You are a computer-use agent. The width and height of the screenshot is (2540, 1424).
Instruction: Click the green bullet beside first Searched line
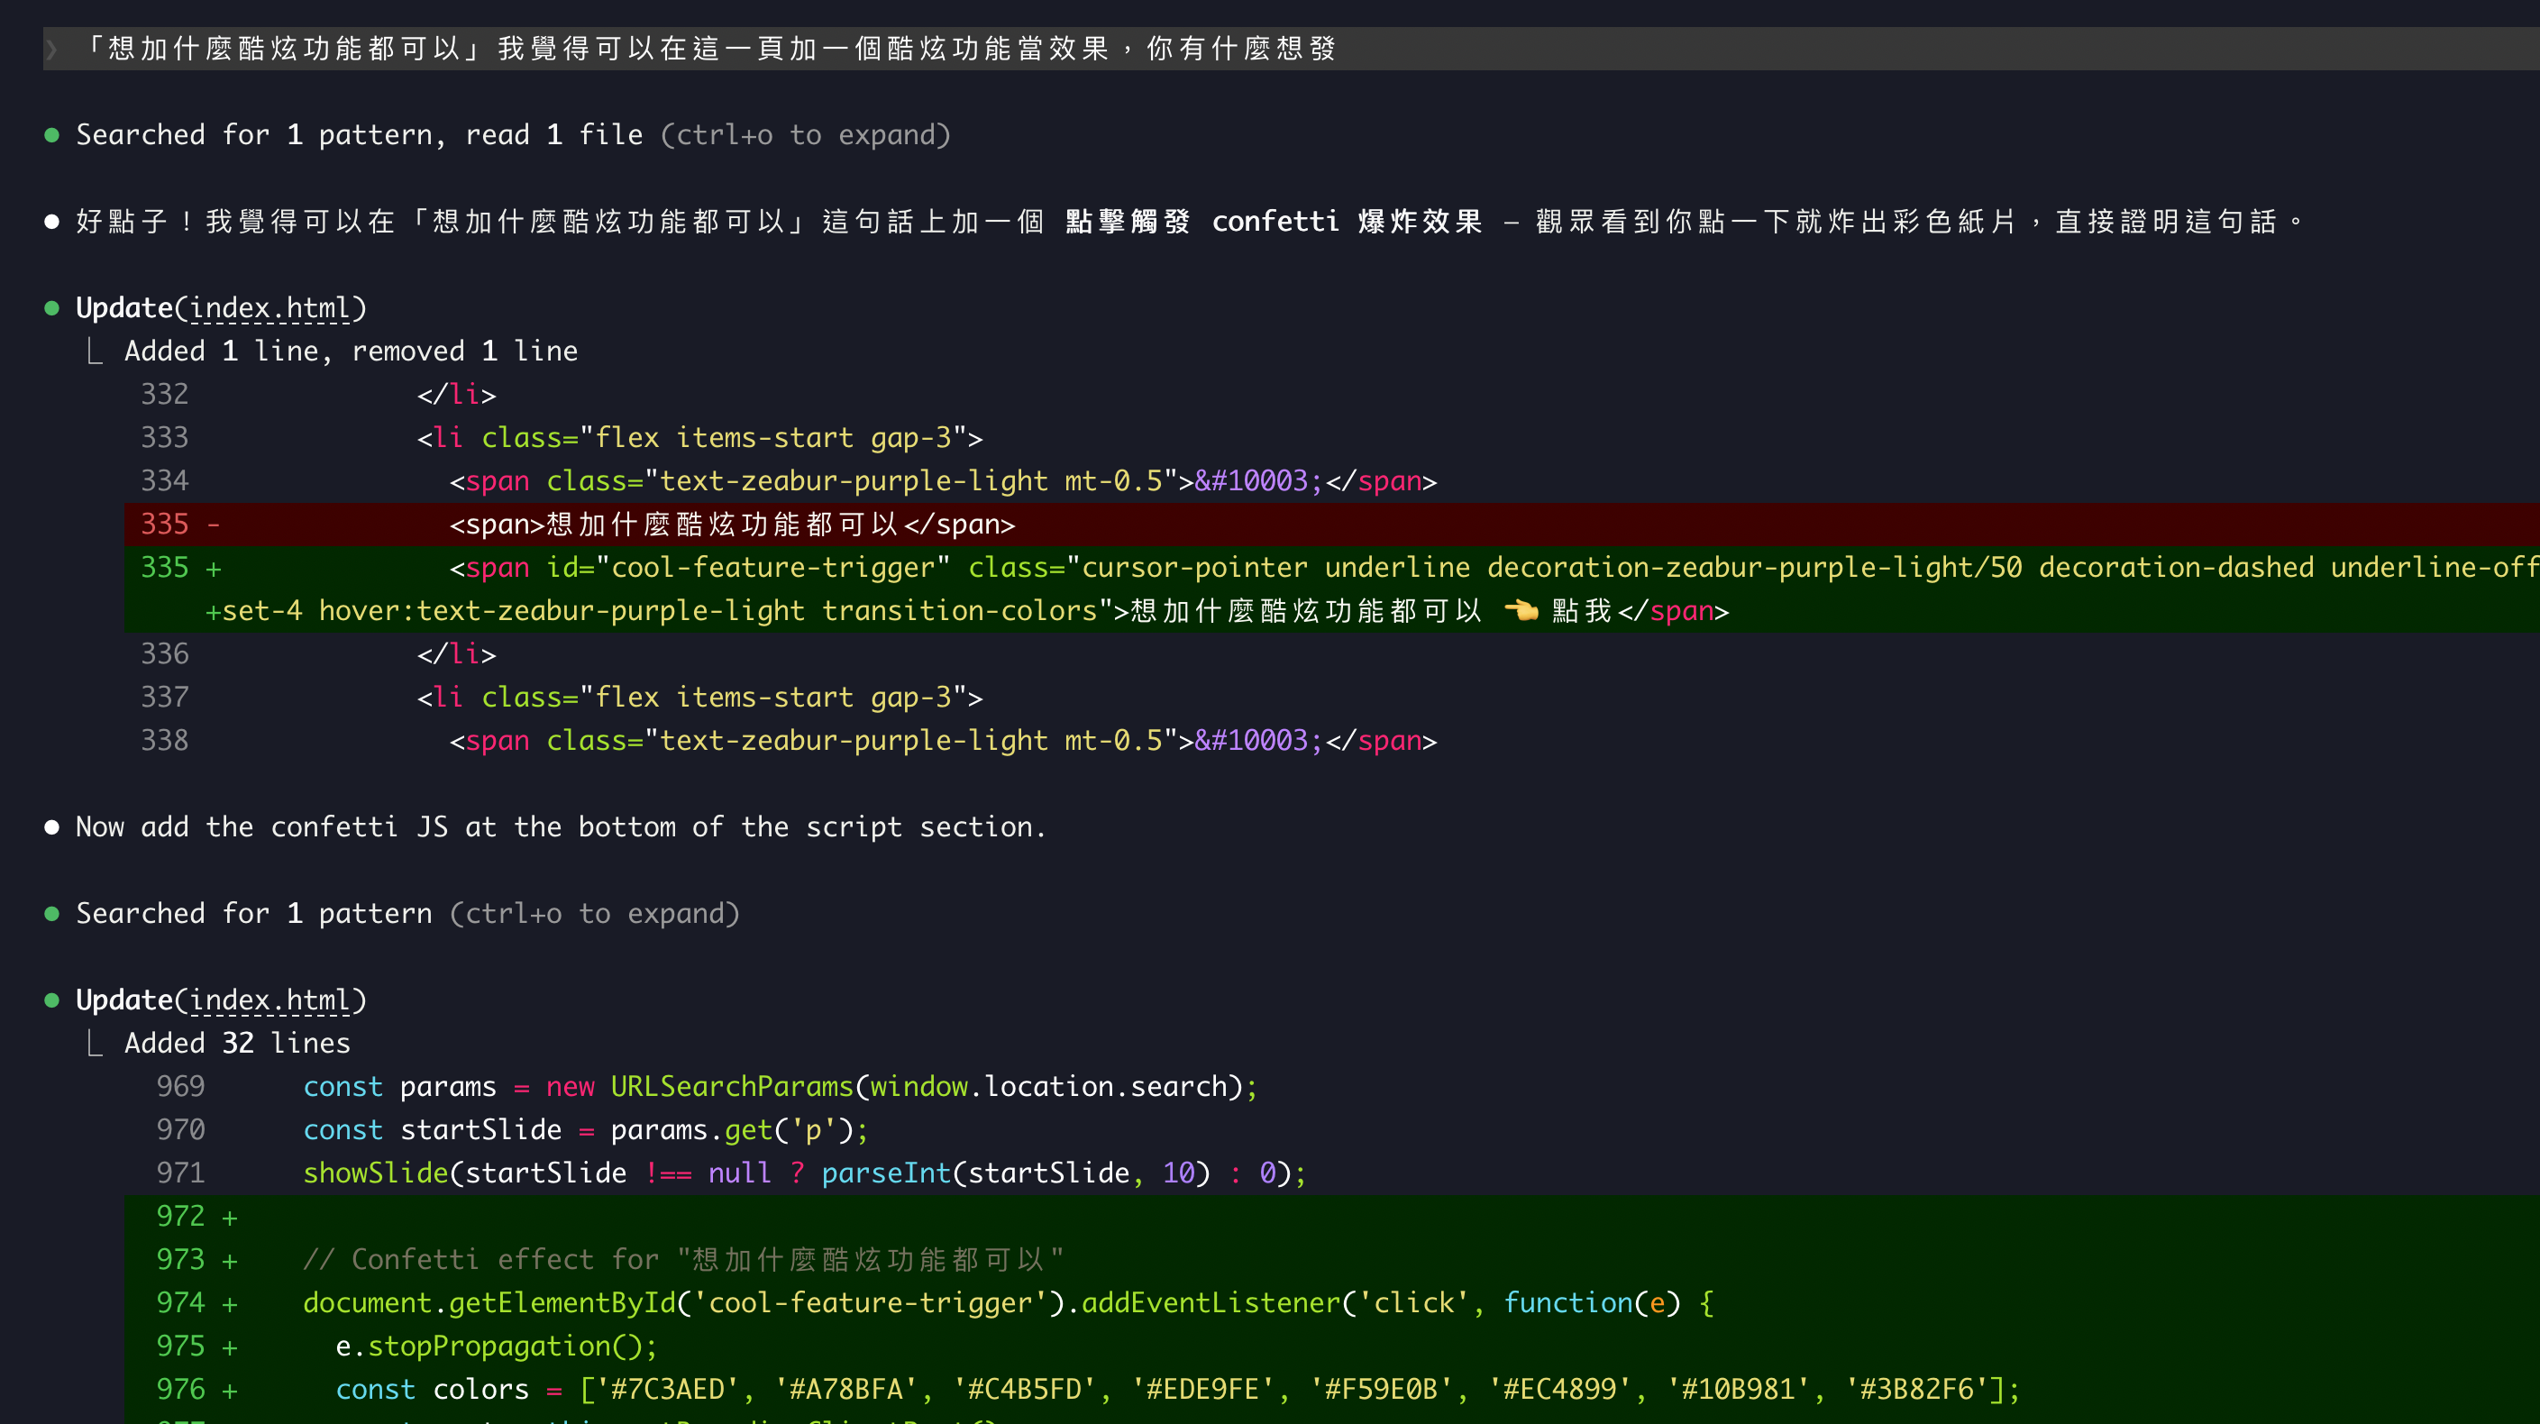point(52,135)
